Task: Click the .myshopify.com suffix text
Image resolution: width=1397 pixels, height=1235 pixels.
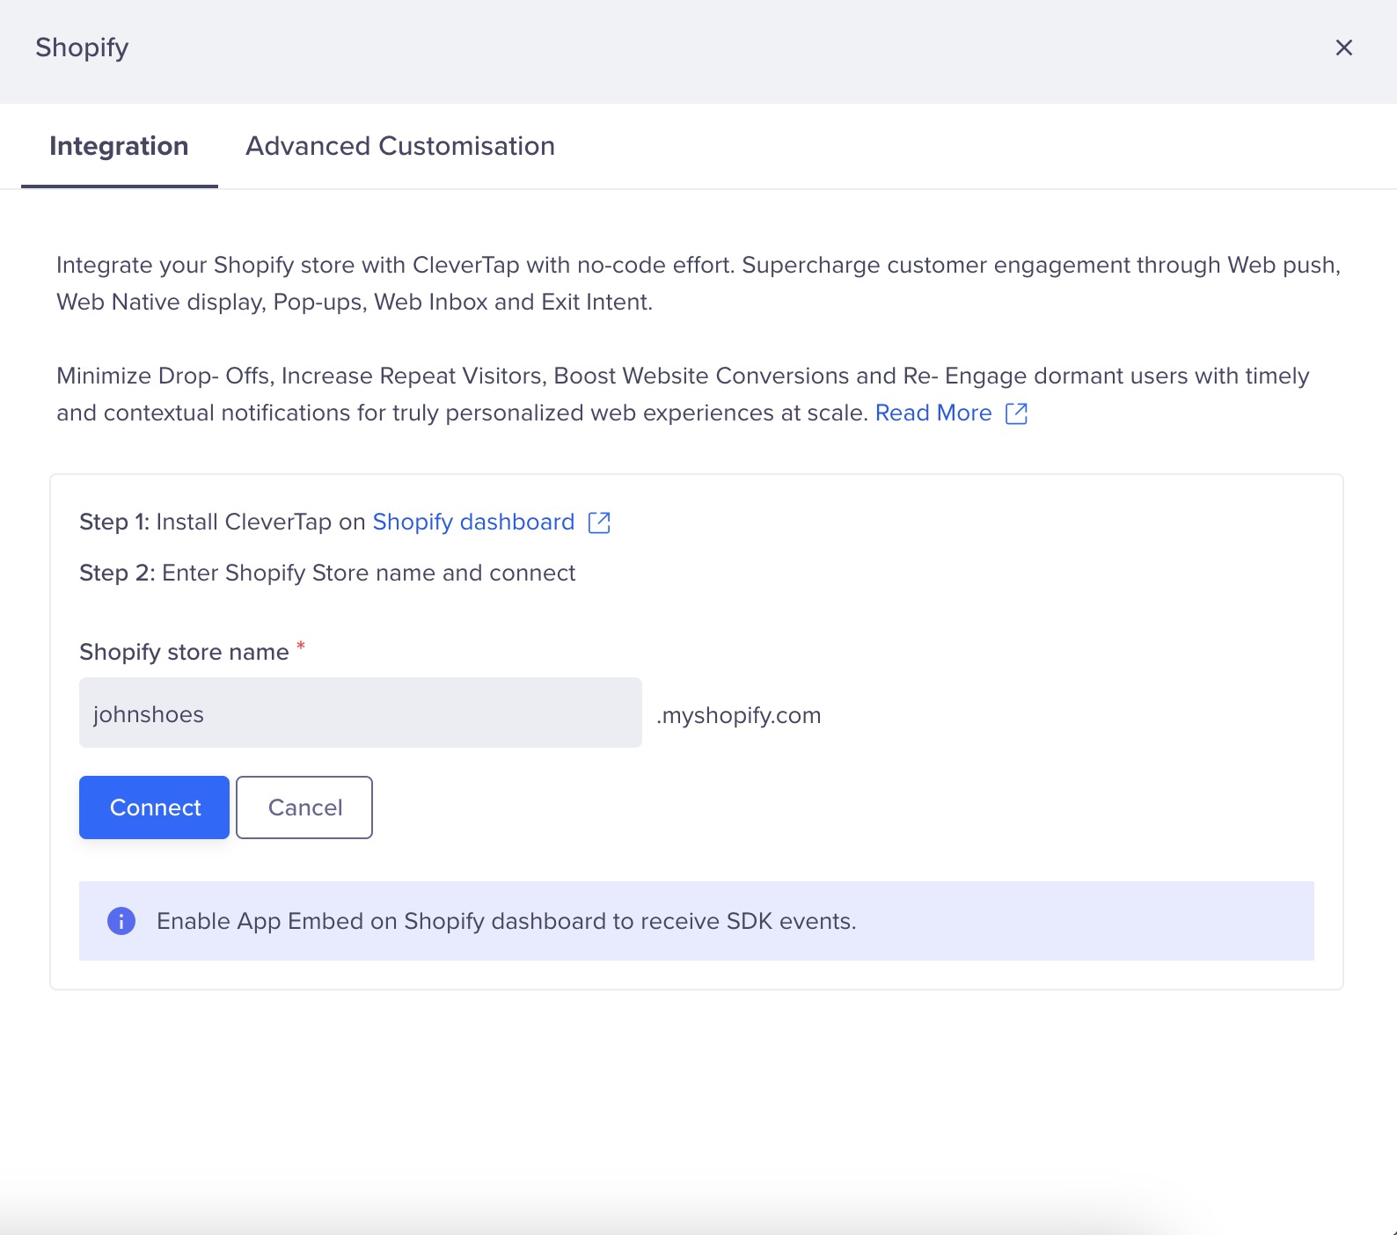Action: (739, 715)
